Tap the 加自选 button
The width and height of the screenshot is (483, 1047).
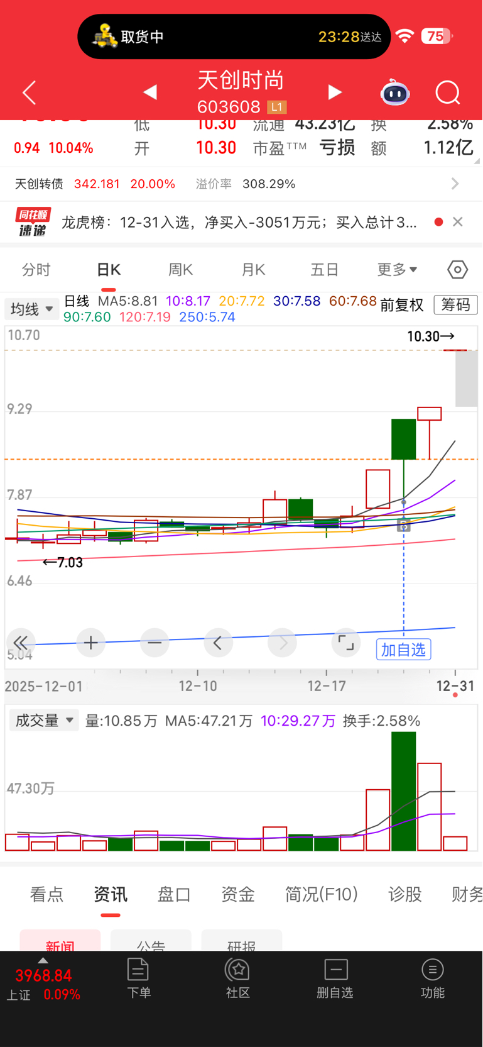403,650
